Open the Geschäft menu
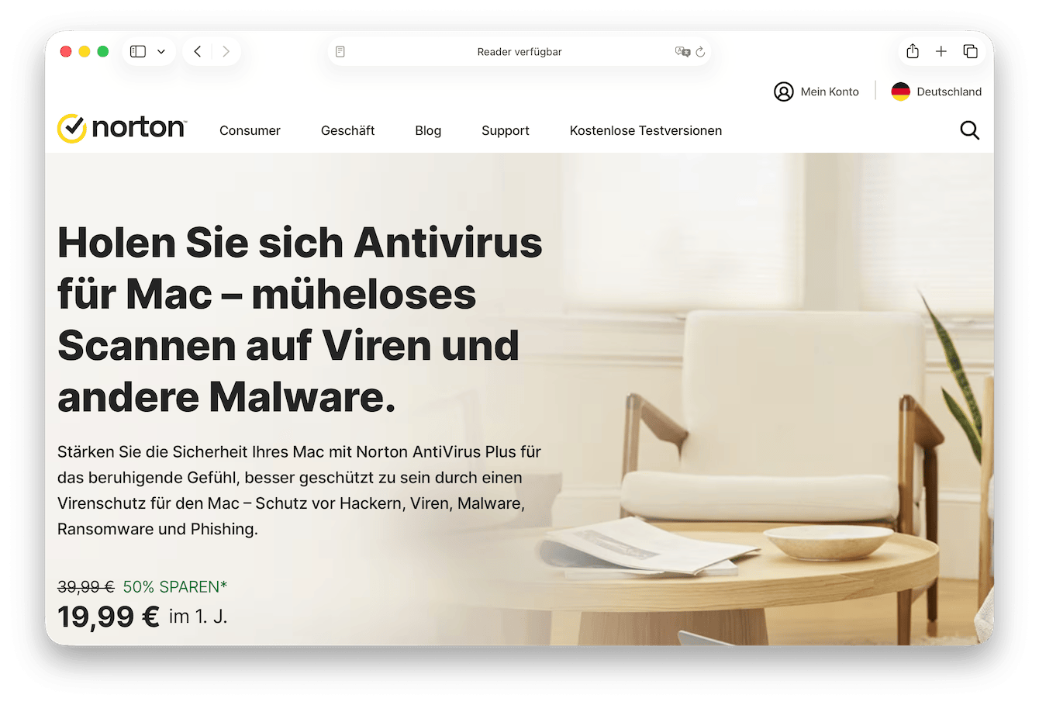The height and width of the screenshot is (705, 1039). pos(347,130)
